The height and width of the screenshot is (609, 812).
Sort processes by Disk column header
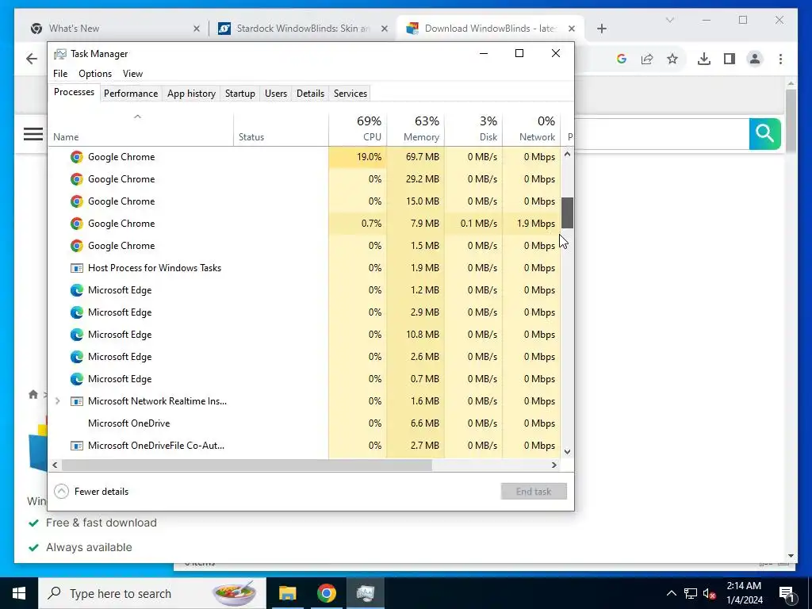click(474, 129)
